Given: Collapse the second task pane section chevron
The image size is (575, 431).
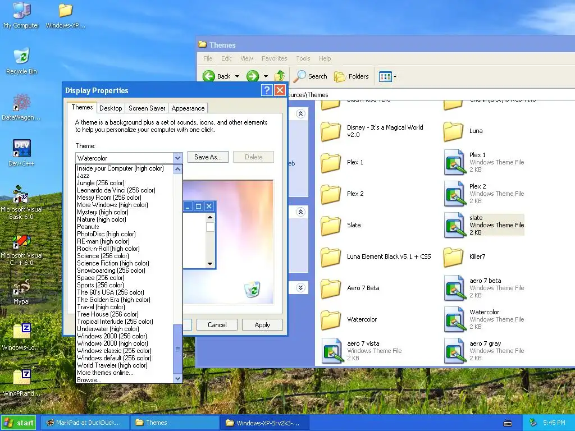Looking at the screenshot, I should (301, 212).
